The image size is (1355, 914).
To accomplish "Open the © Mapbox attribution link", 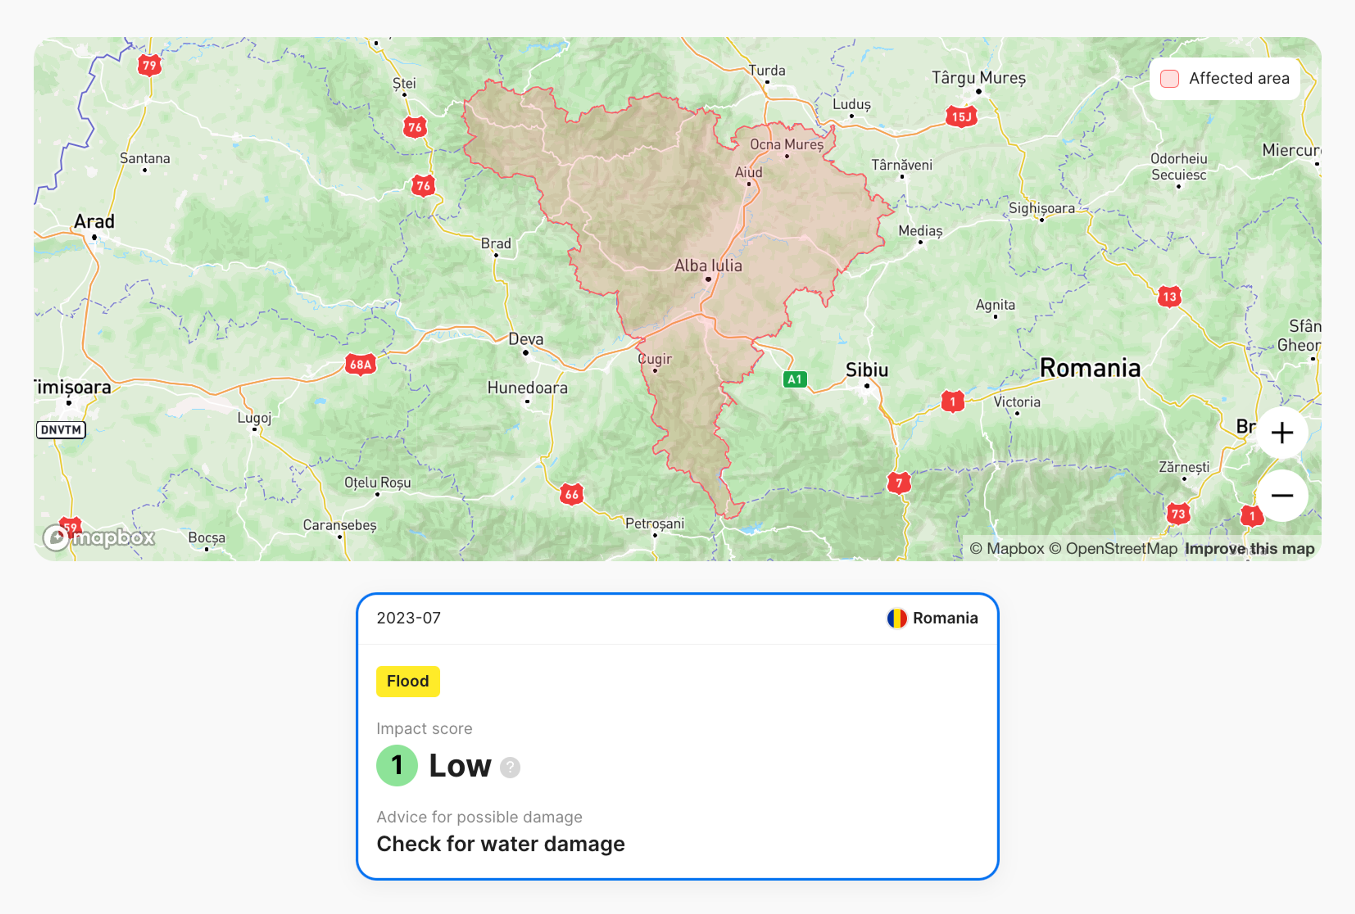I will pyautogui.click(x=1006, y=549).
